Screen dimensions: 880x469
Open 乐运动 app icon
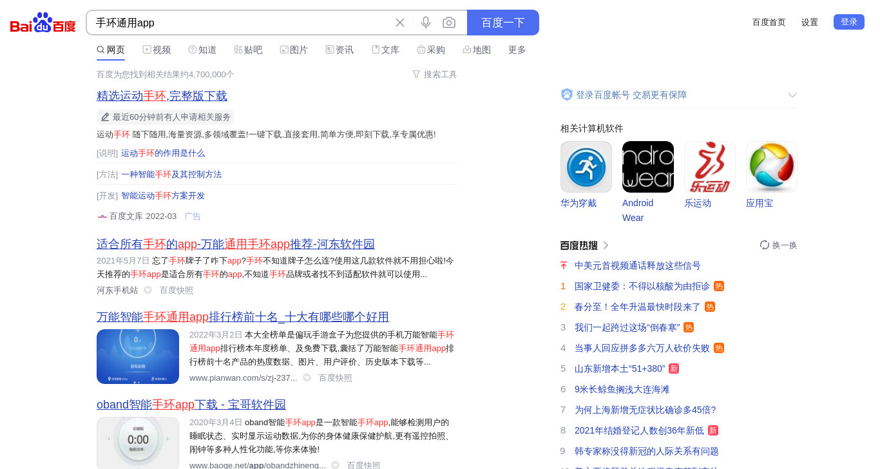coord(710,167)
